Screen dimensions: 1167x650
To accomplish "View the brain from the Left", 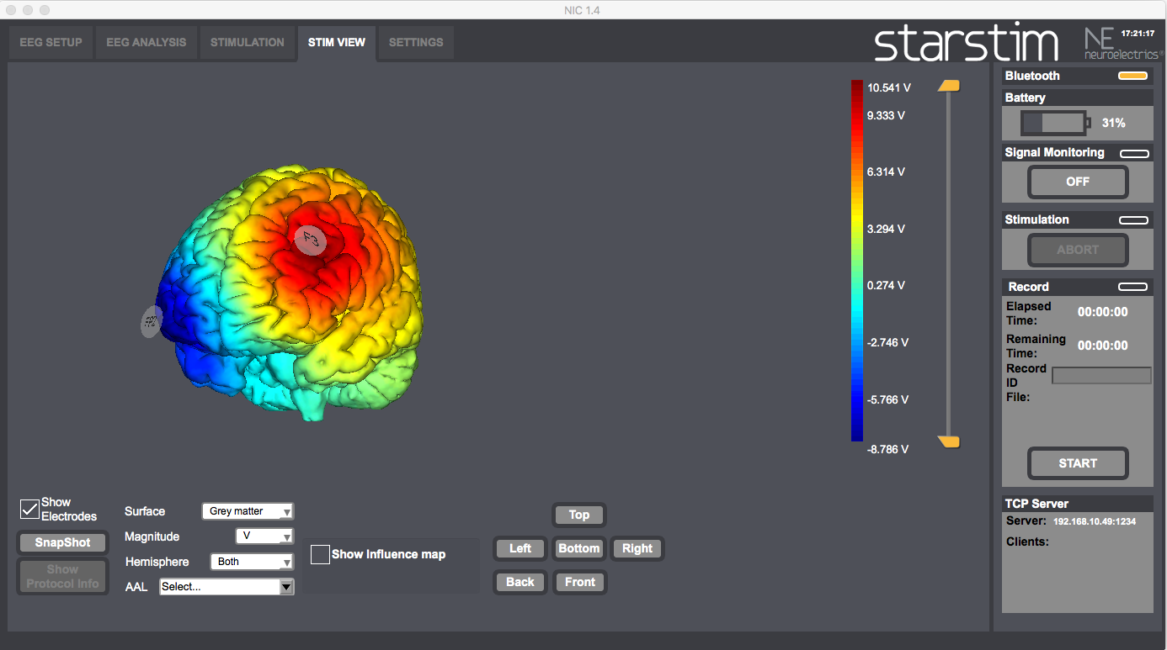I will coord(520,548).
